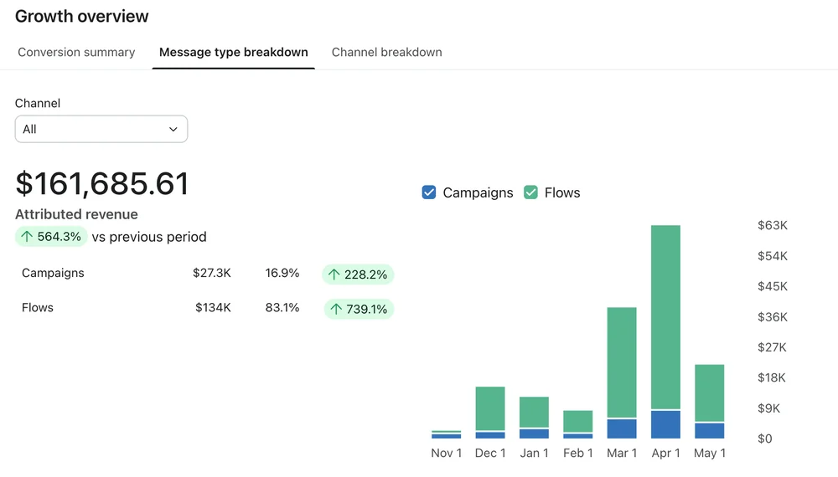838x477 pixels.
Task: Click the Flows 739.1% increase badge
Action: click(x=359, y=309)
